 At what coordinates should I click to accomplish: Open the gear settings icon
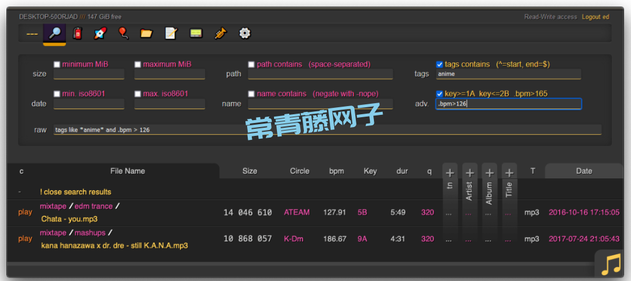(x=245, y=34)
